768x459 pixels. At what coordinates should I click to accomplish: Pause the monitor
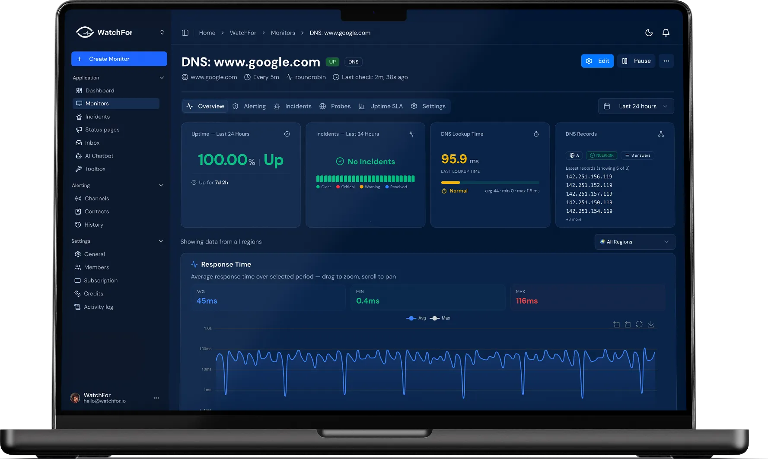(636, 61)
